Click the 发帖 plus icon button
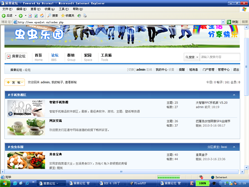Screen dimensions: 249x187 tap(15, 82)
